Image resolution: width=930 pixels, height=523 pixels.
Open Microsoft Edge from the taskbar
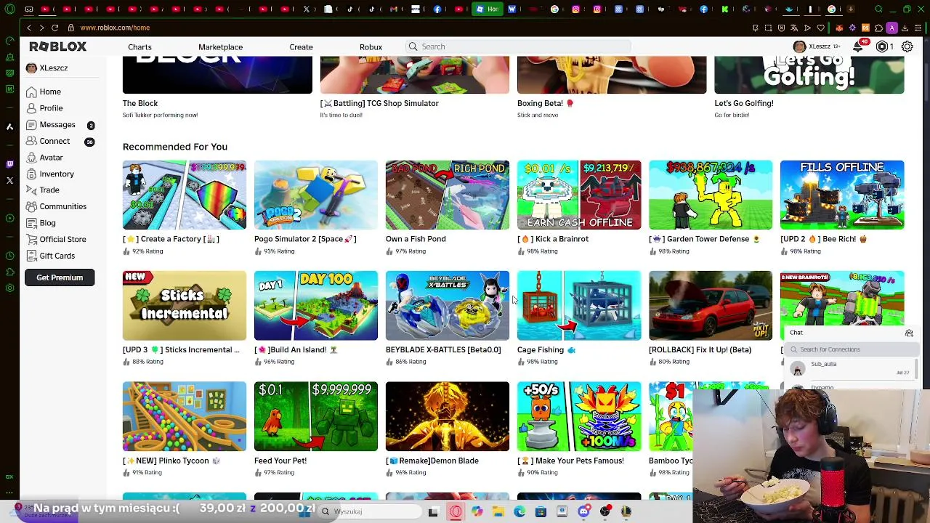pyautogui.click(x=519, y=511)
